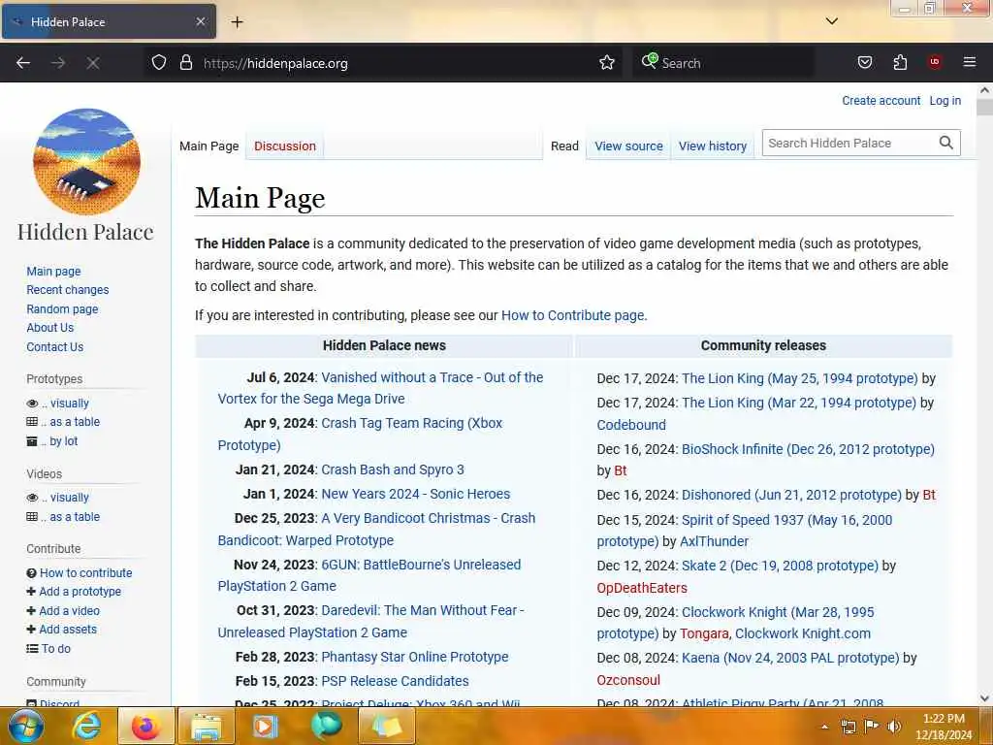Image resolution: width=993 pixels, height=745 pixels.
Task: Open Windows Media Player taskbar icon
Action: [x=266, y=726]
